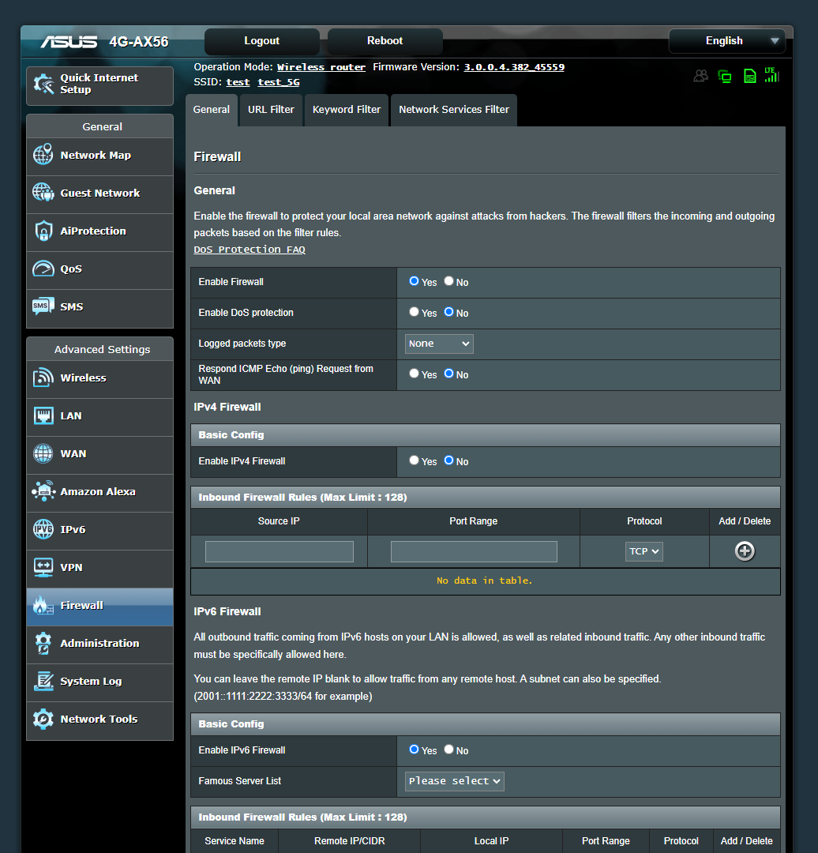Open Network Tools in sidebar menu
818x853 pixels.
[100, 719]
